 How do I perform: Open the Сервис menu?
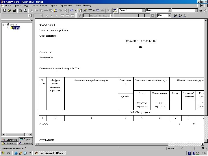tap(53, 6)
